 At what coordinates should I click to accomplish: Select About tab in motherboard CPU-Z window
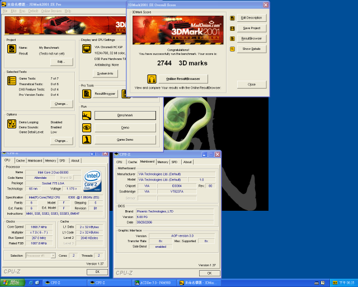coord(187,162)
